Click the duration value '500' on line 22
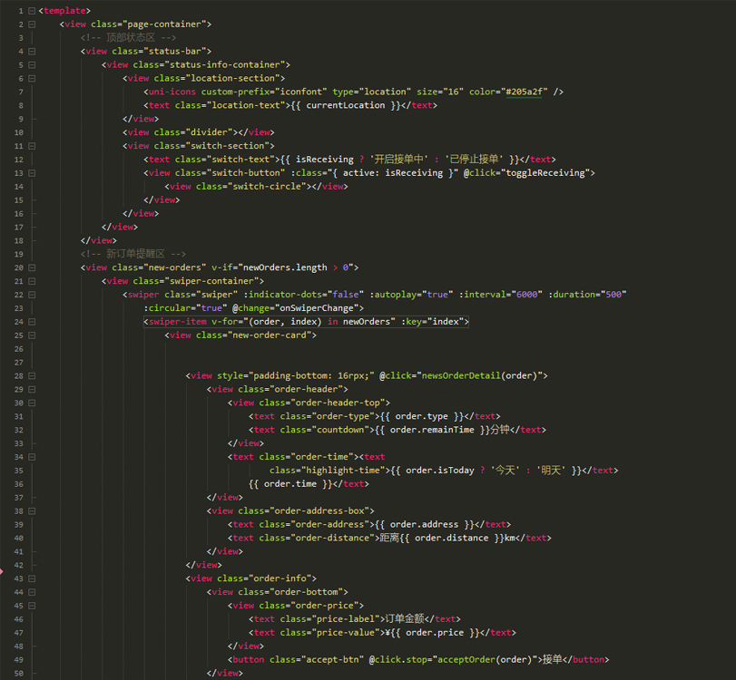Image resolution: width=736 pixels, height=680 pixels. (613, 295)
